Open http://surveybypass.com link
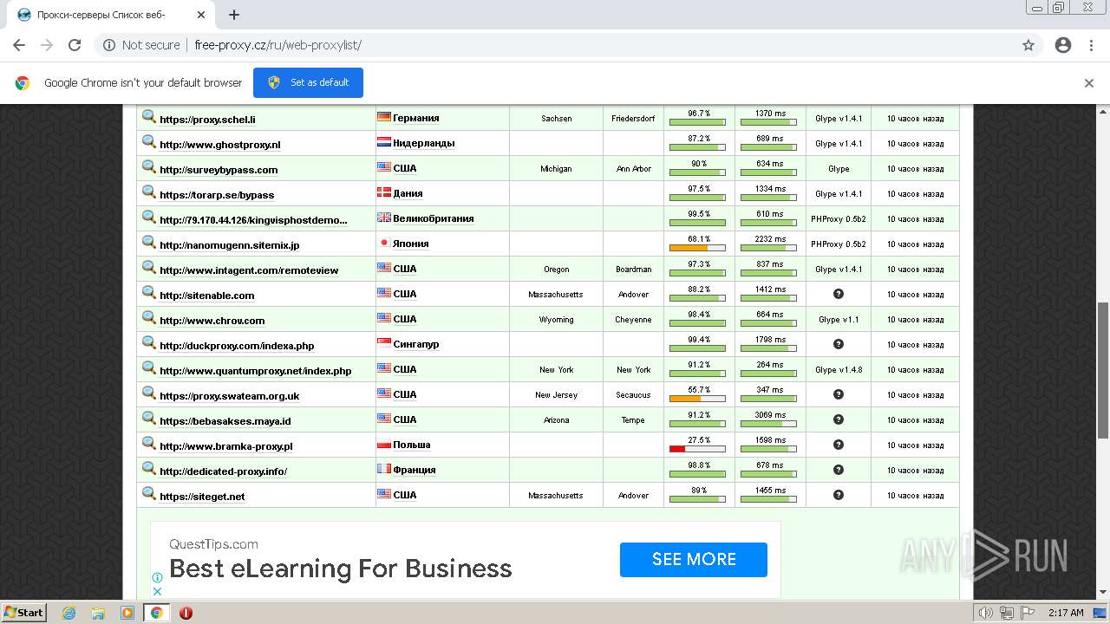Screen dimensions: 1110x624 click(x=219, y=170)
